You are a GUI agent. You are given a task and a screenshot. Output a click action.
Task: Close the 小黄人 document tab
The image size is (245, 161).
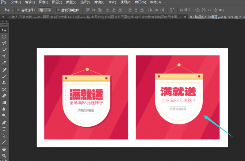coord(3,17)
